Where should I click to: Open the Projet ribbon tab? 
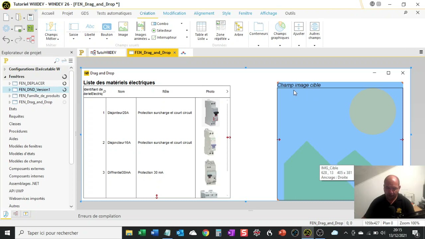(x=67, y=13)
